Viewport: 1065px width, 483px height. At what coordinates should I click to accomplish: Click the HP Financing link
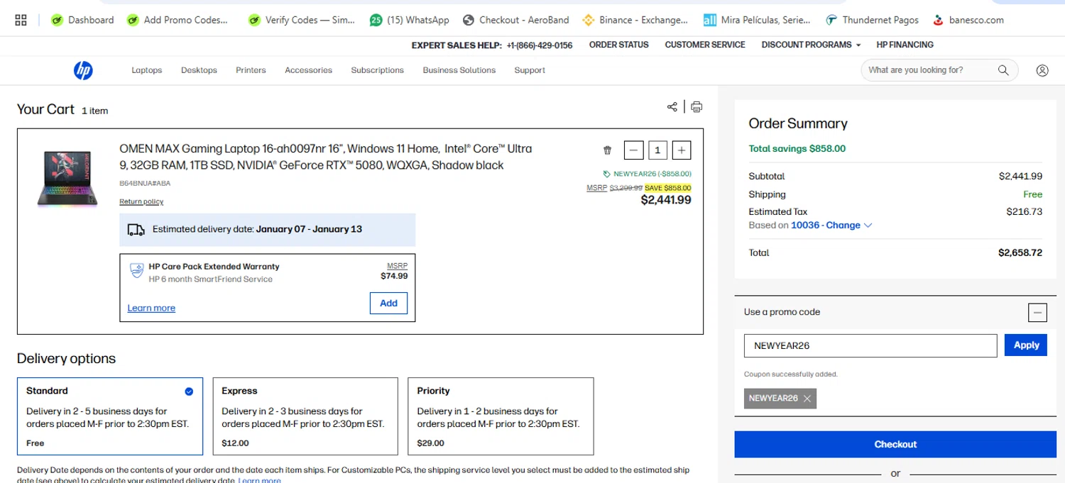pyautogui.click(x=905, y=45)
